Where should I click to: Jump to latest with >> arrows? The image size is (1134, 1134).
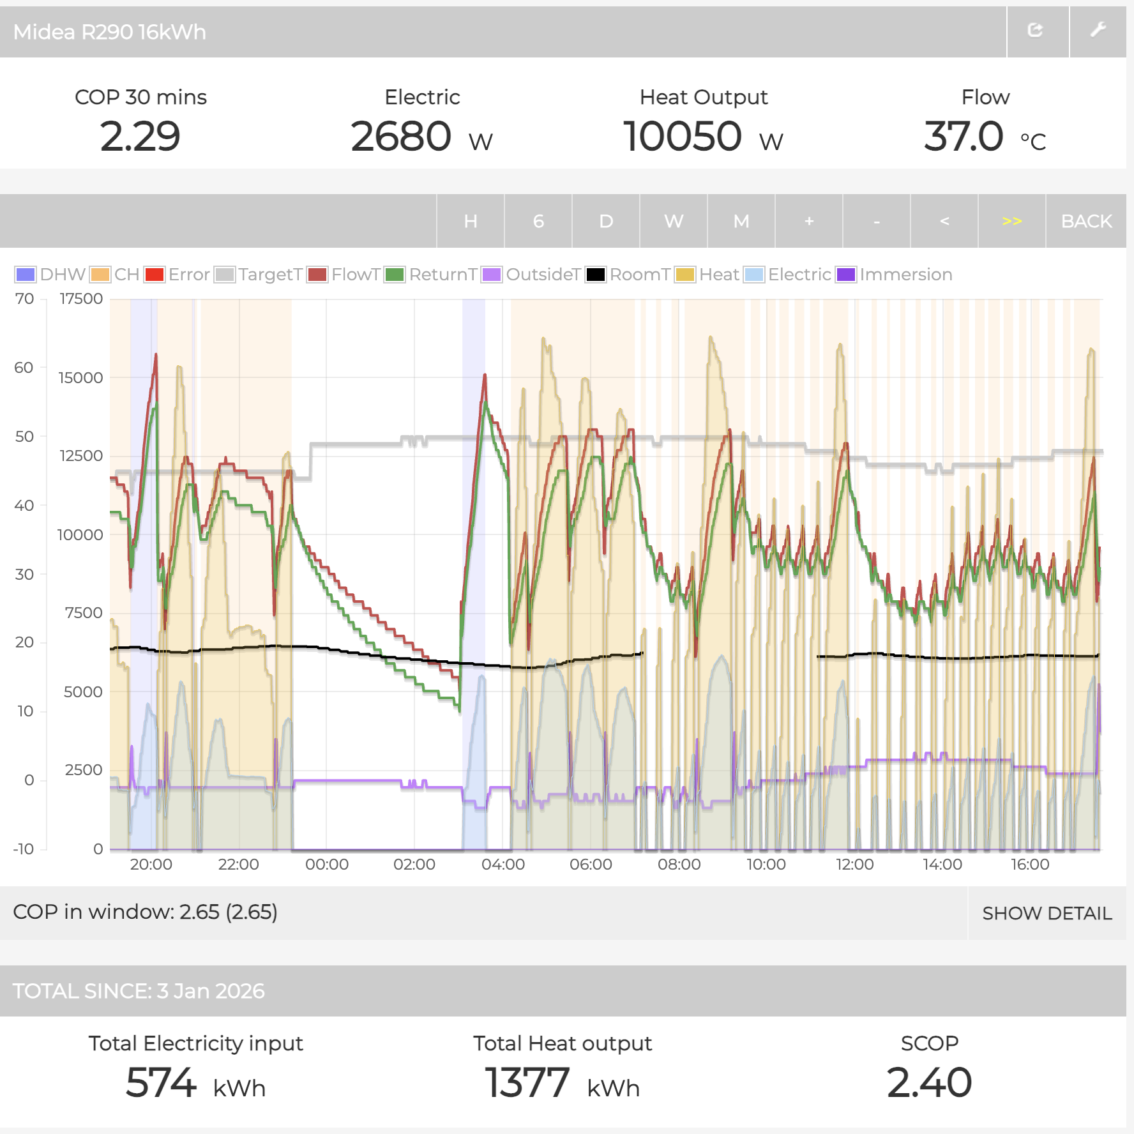click(x=1011, y=221)
